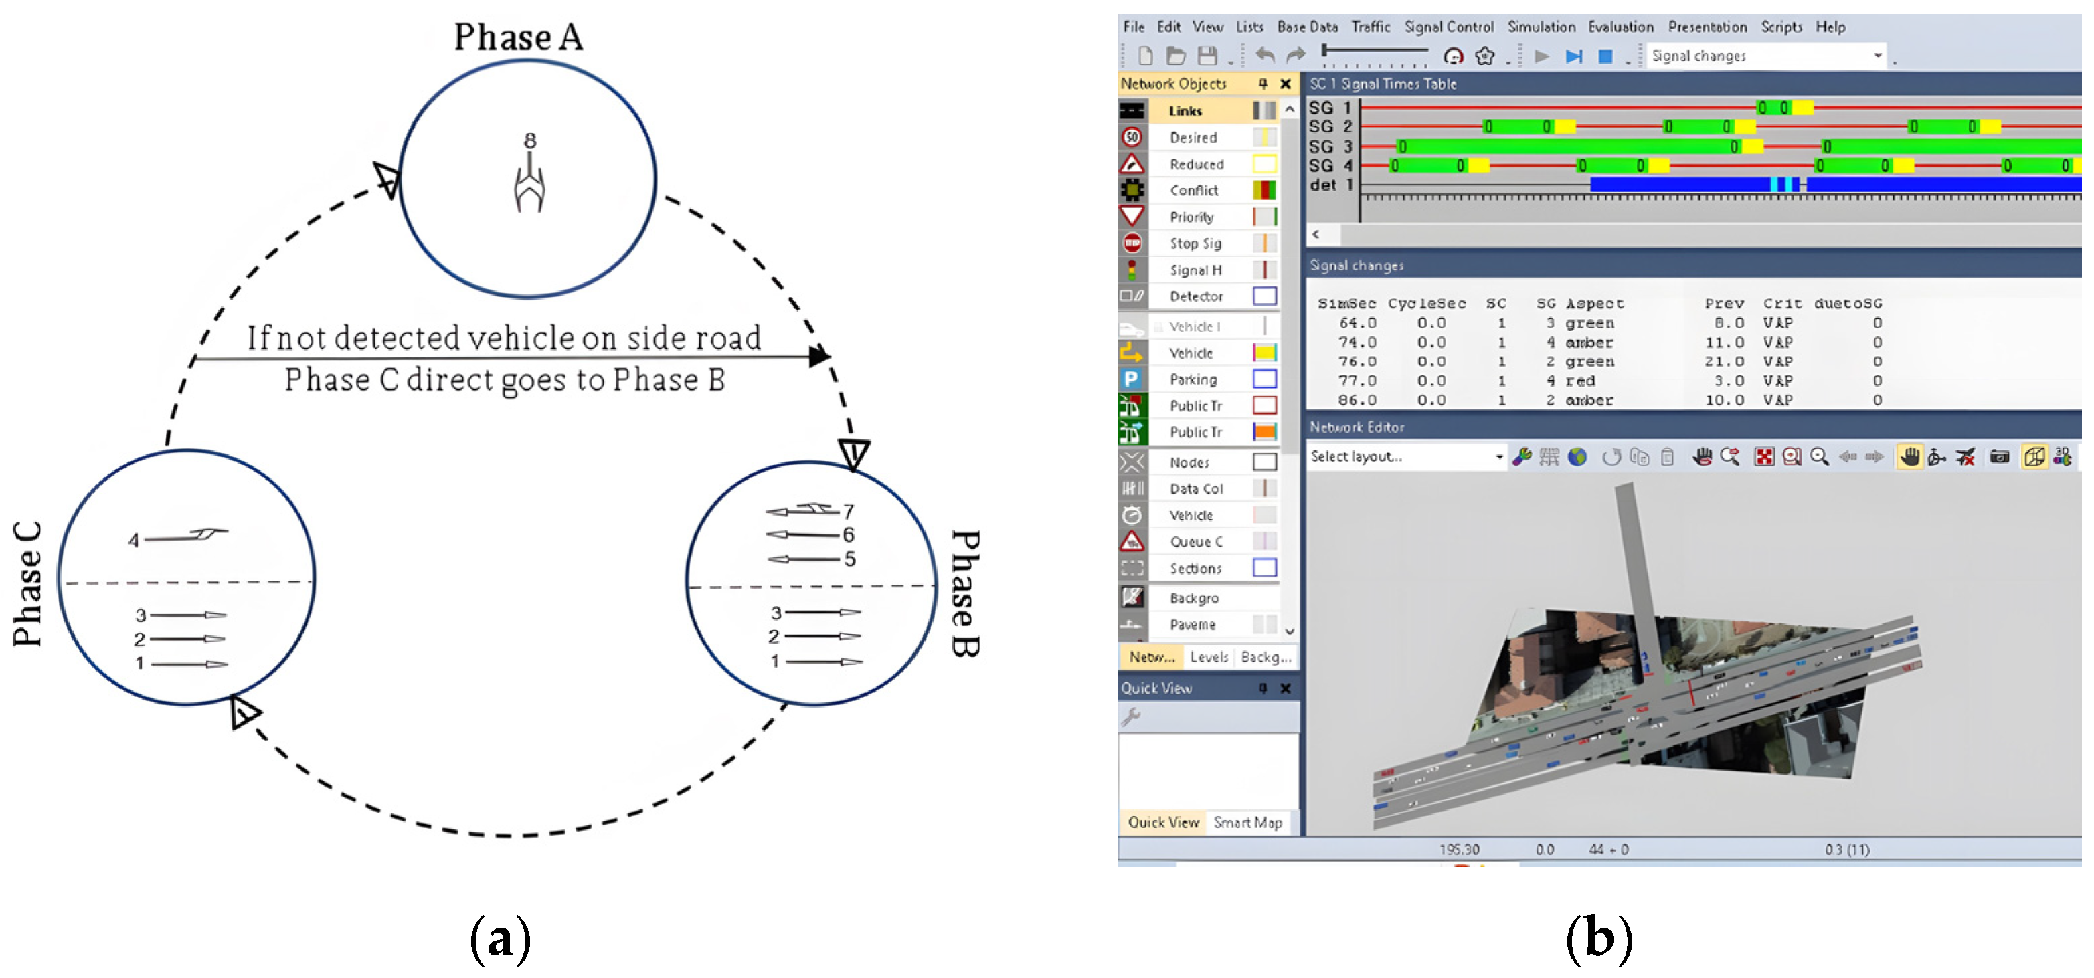Select the Links row in Network Objects
2094x978 pixels.
pyautogui.click(x=1200, y=110)
